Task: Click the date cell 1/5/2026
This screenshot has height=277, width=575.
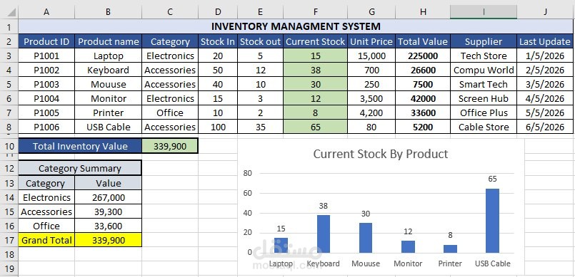Action: [x=545, y=56]
